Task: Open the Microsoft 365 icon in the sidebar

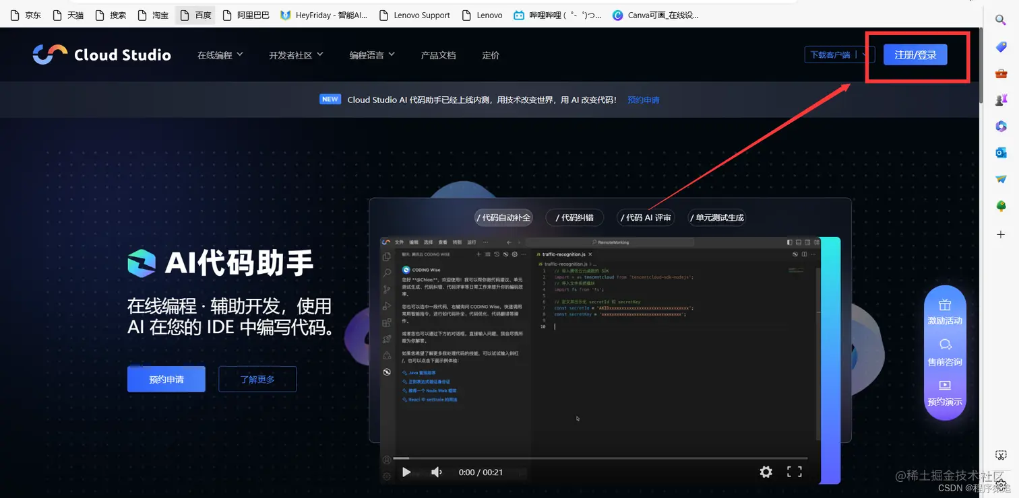Action: coord(1001,126)
